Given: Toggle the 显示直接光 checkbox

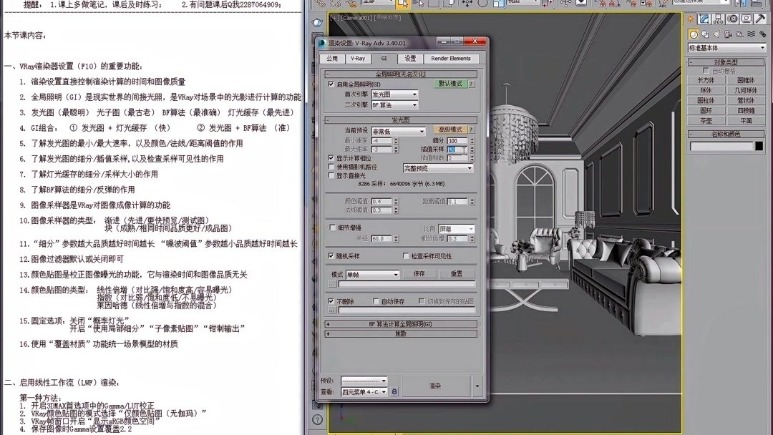Looking at the screenshot, I should [x=329, y=175].
